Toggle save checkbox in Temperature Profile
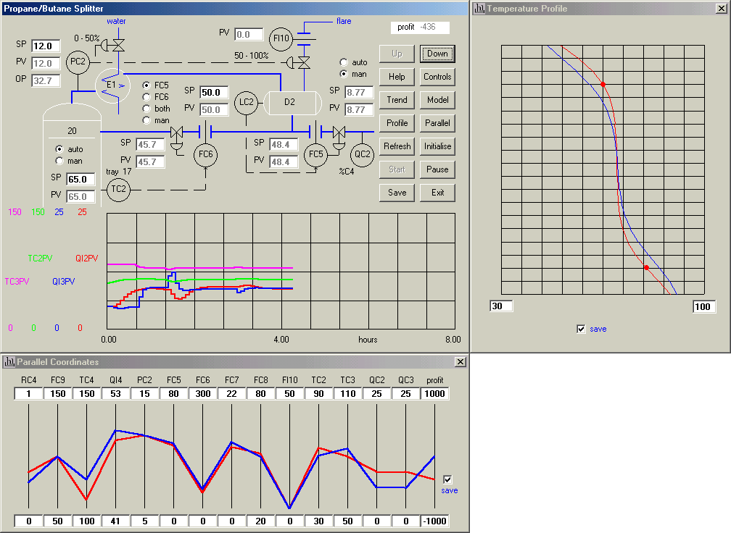Screen dimensions: 731x533 coord(580,329)
